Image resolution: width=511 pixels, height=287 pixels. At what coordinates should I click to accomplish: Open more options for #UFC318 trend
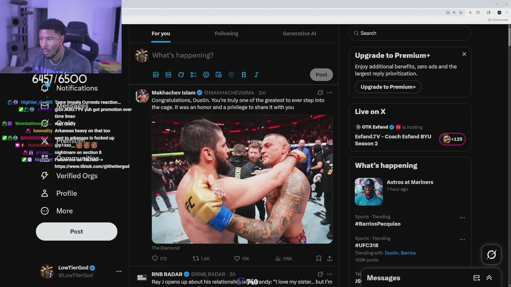tap(462, 239)
